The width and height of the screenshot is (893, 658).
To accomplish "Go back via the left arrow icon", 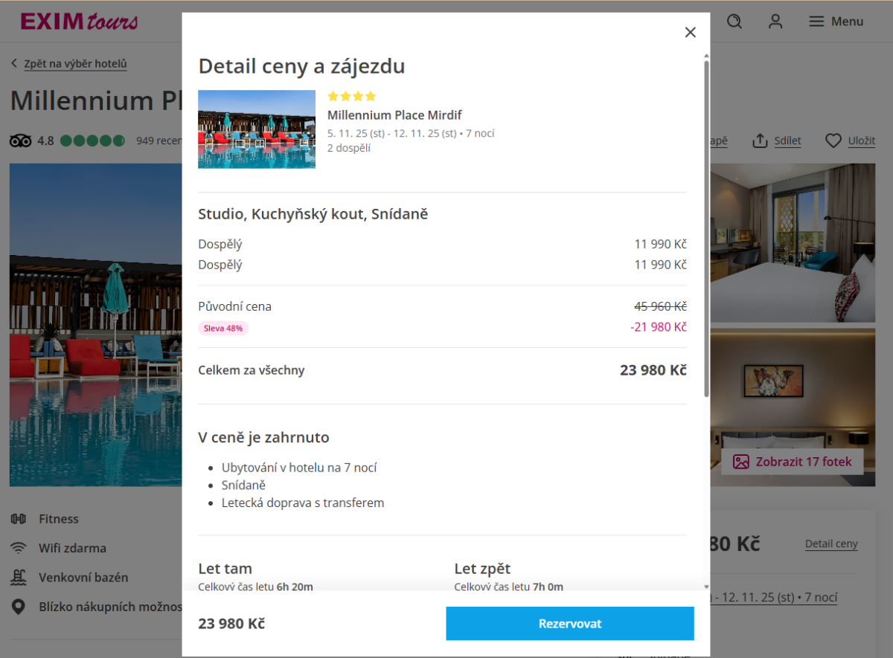I will click(x=14, y=64).
